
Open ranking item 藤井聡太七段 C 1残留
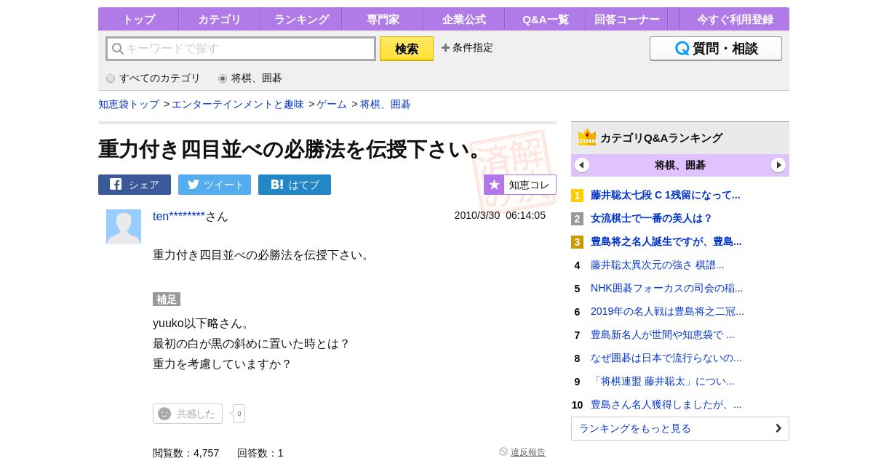666,195
